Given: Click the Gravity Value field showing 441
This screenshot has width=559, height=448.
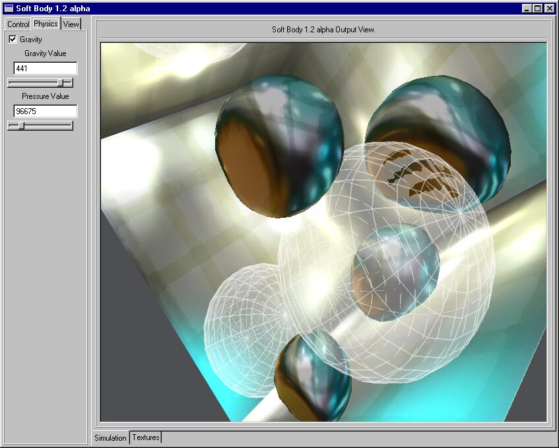Looking at the screenshot, I should coord(45,69).
